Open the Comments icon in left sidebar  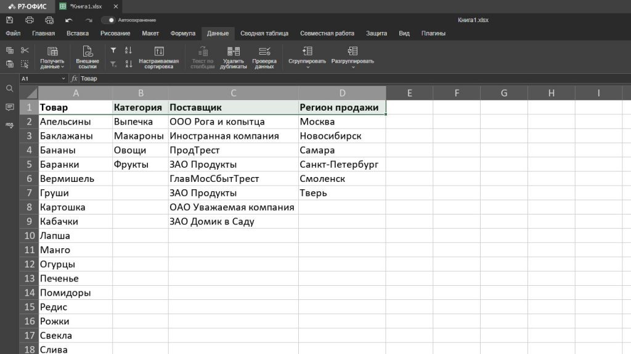click(10, 107)
